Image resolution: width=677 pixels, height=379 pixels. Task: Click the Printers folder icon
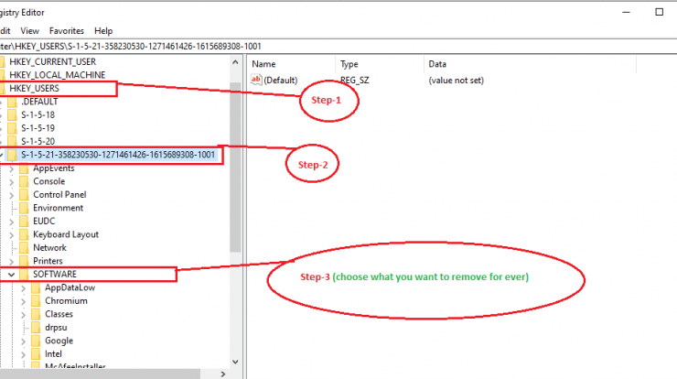tap(24, 261)
